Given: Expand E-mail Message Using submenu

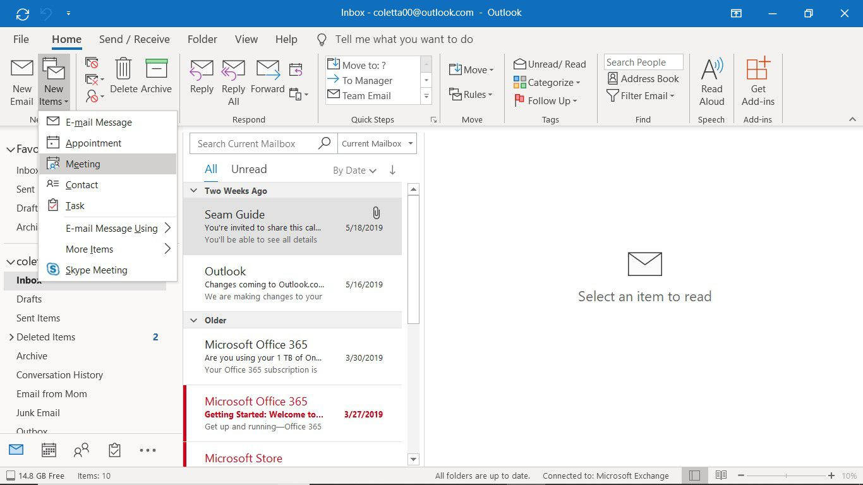Looking at the screenshot, I should point(107,228).
